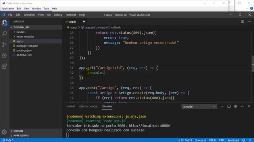The width and height of the screenshot is (254, 142).
Task: Open the Edit menu in VS Code
Action: tap(18, 15)
